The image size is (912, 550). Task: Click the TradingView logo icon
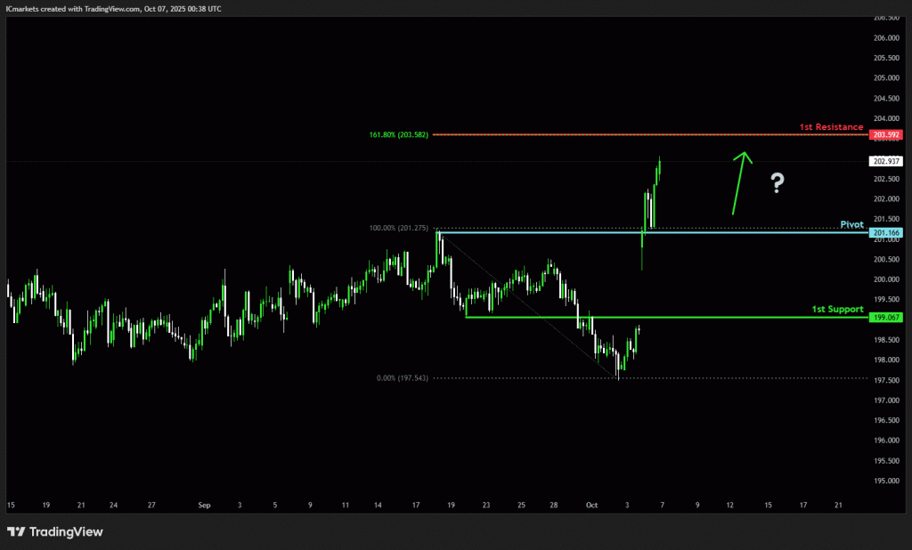[x=16, y=531]
